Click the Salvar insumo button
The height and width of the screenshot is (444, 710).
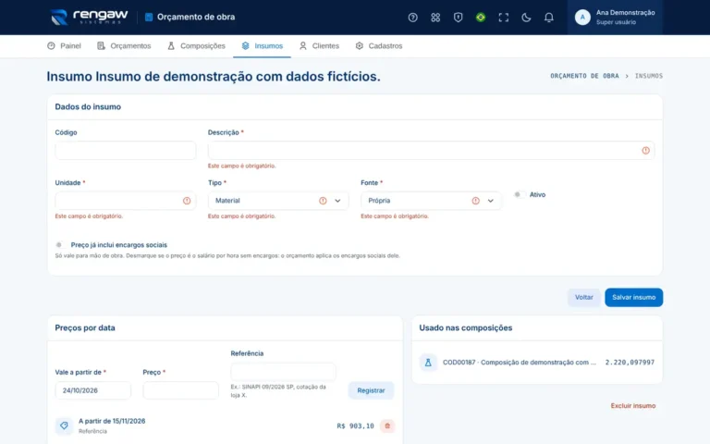[x=633, y=297]
